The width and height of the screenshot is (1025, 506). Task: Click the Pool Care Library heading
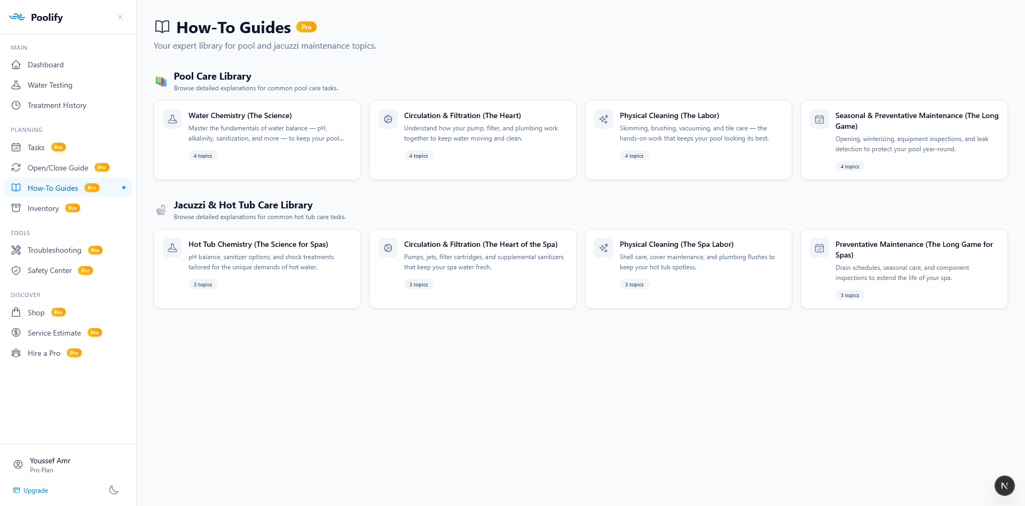(212, 76)
